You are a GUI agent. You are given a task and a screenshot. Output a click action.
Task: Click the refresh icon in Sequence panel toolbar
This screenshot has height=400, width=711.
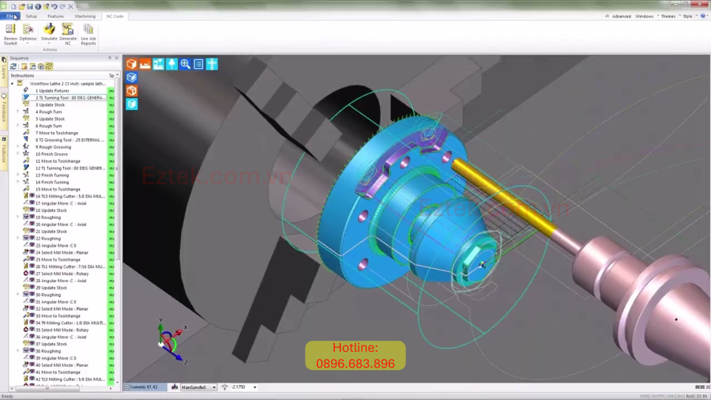[x=13, y=66]
